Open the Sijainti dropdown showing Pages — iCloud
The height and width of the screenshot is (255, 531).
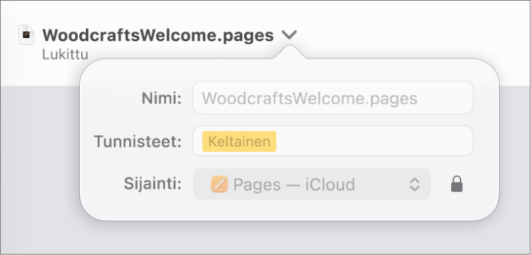click(311, 184)
